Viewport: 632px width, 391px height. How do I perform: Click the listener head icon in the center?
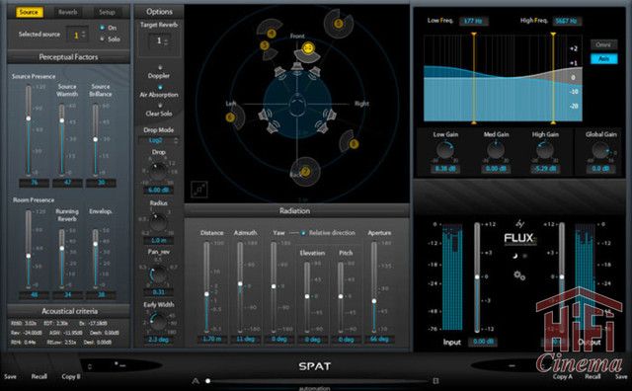[x=297, y=105]
